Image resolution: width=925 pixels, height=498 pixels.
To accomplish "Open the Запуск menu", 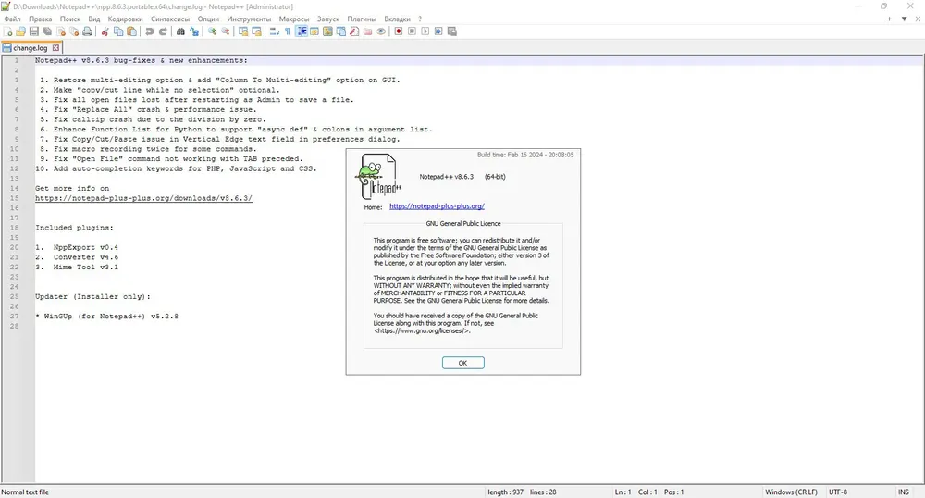I will click(x=328, y=19).
